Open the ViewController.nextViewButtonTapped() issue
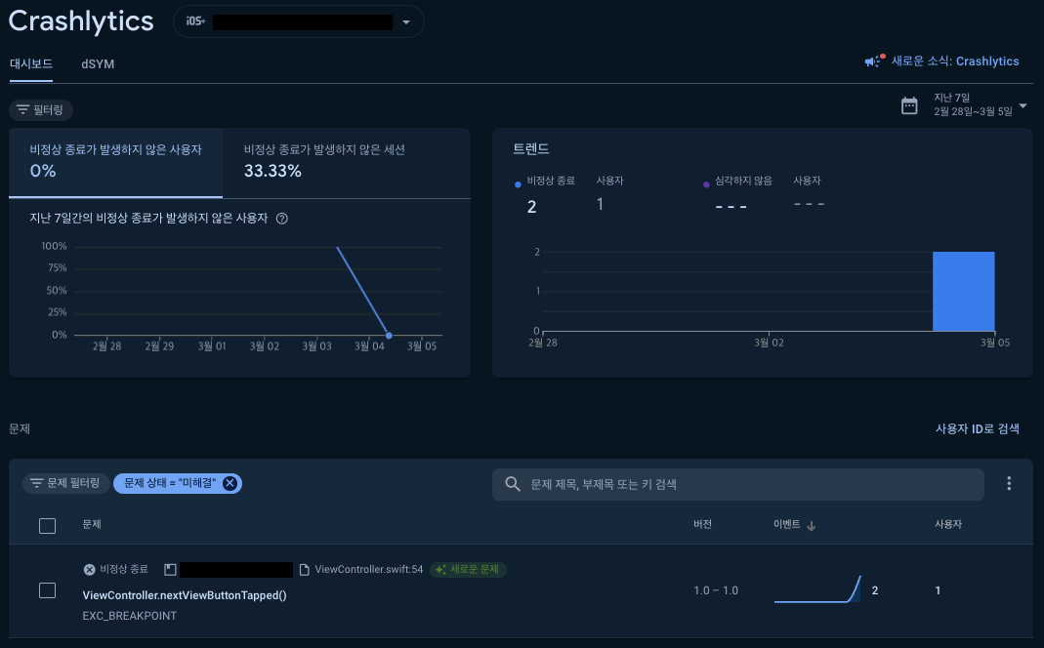Viewport: 1044px width, 648px height. (185, 595)
